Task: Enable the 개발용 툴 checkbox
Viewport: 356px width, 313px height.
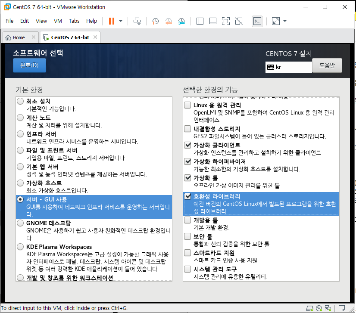Action: 187,220
